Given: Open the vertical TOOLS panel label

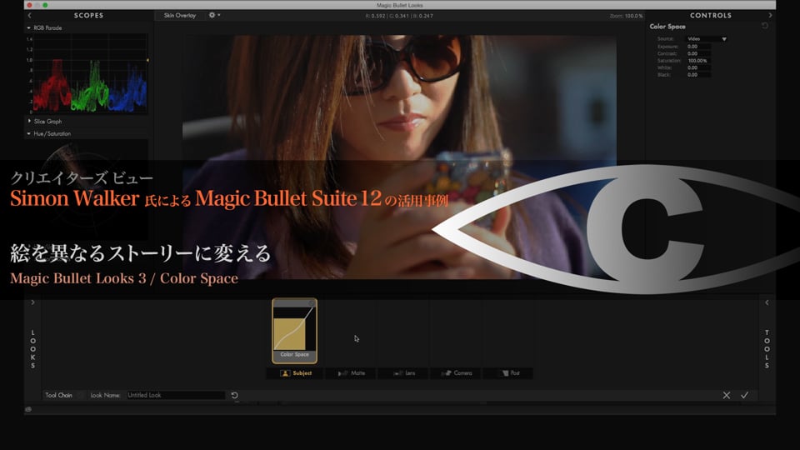Looking at the screenshot, I should [x=767, y=349].
